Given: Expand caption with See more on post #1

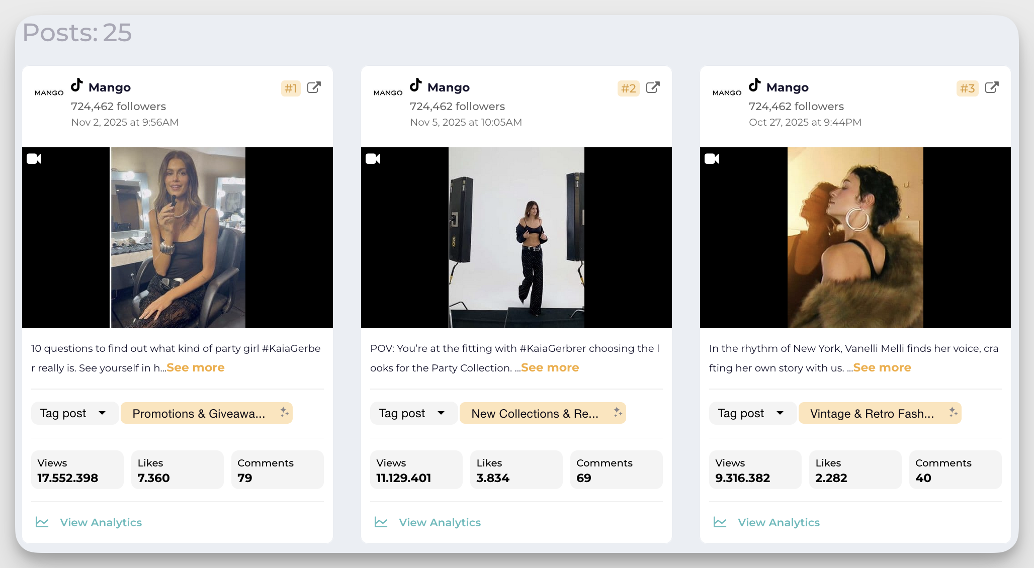Looking at the screenshot, I should 196,367.
